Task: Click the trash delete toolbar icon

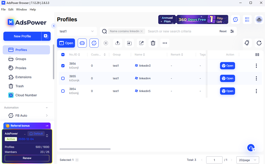Action: pyautogui.click(x=153, y=43)
